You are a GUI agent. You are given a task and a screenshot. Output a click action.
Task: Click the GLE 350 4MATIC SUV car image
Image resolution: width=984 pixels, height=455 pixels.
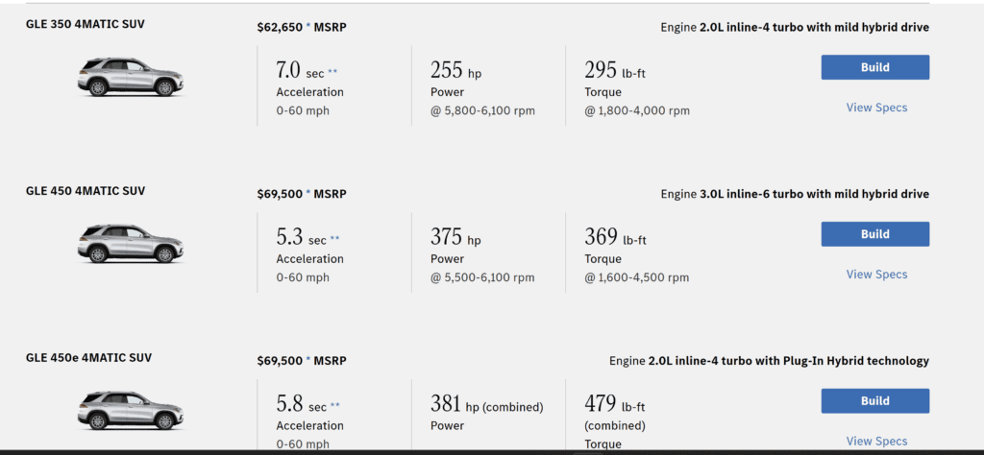tap(130, 78)
